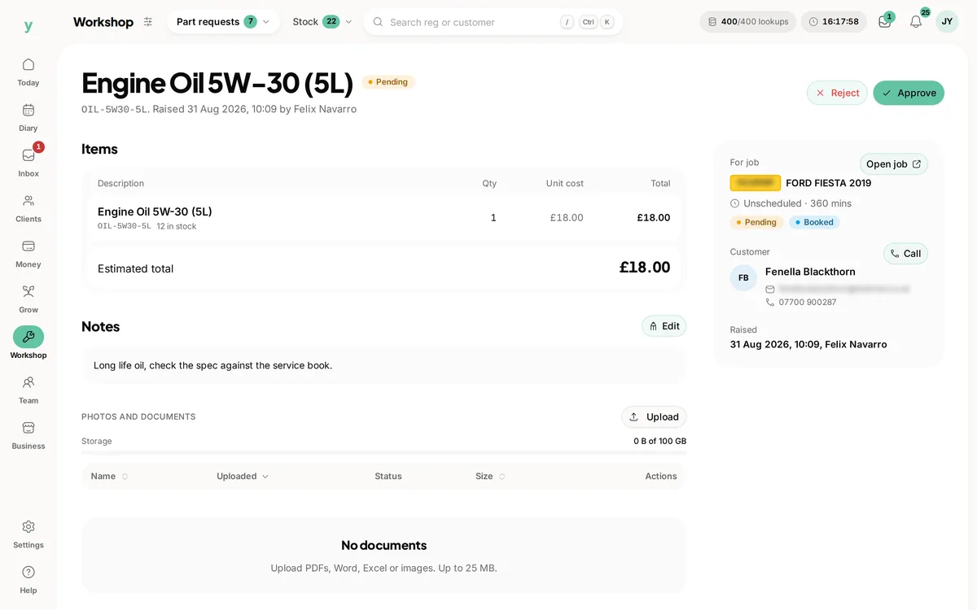Open the Today sidebar icon
The height and width of the screenshot is (610, 977).
(x=28, y=64)
